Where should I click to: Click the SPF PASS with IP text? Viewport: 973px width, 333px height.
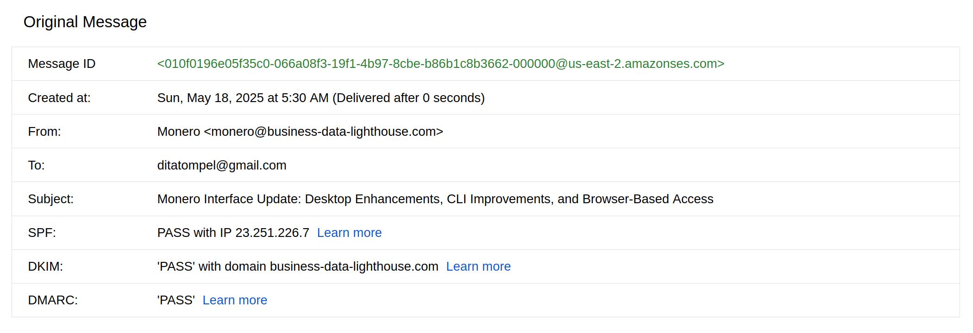click(x=233, y=233)
